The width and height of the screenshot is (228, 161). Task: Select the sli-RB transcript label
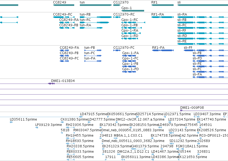(x=182, y=20)
